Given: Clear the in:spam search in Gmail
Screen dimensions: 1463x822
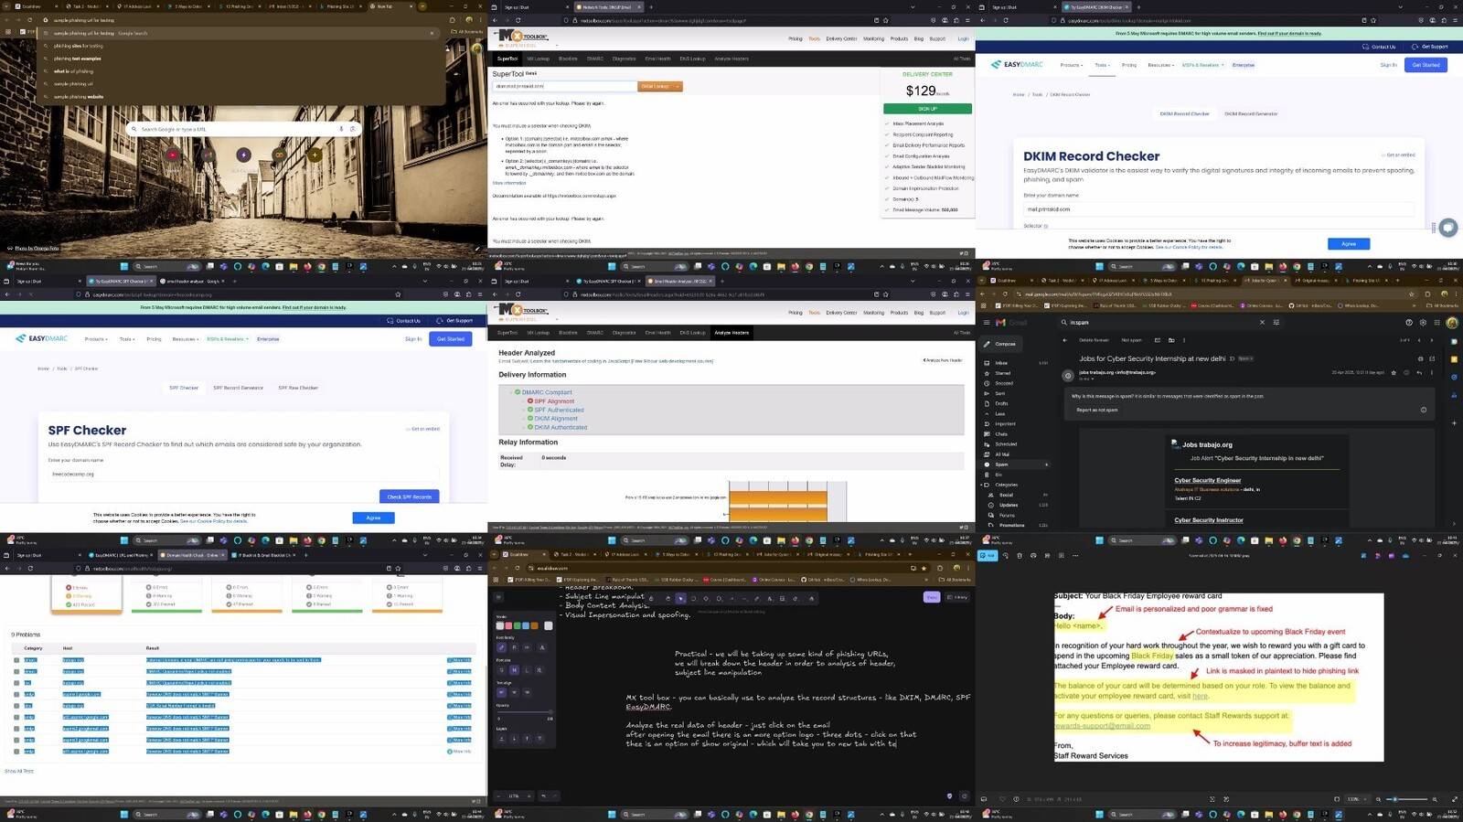Looking at the screenshot, I should pyautogui.click(x=1262, y=323).
